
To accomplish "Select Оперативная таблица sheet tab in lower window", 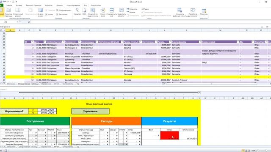I will [28, 147].
